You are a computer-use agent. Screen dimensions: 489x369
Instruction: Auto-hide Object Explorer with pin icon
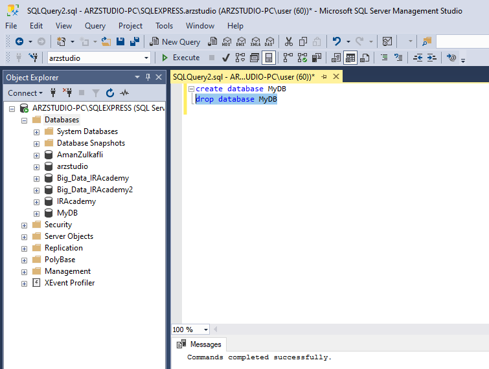point(148,77)
